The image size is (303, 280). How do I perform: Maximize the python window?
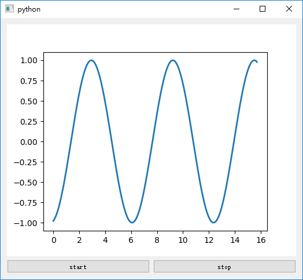point(263,9)
